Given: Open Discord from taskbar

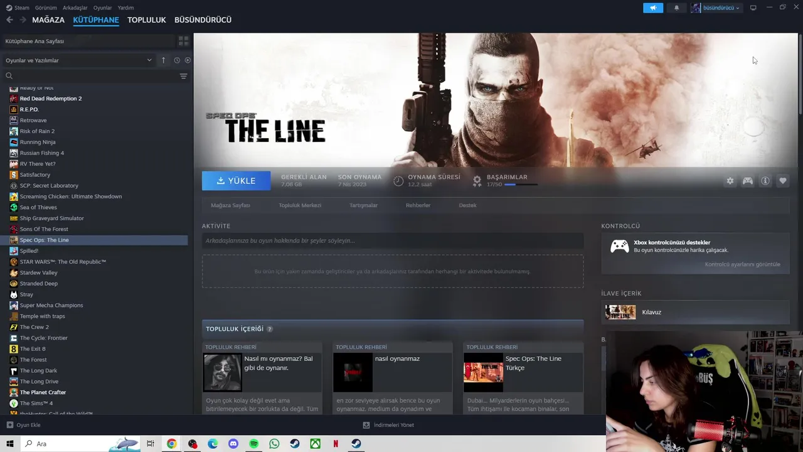Looking at the screenshot, I should tap(233, 444).
